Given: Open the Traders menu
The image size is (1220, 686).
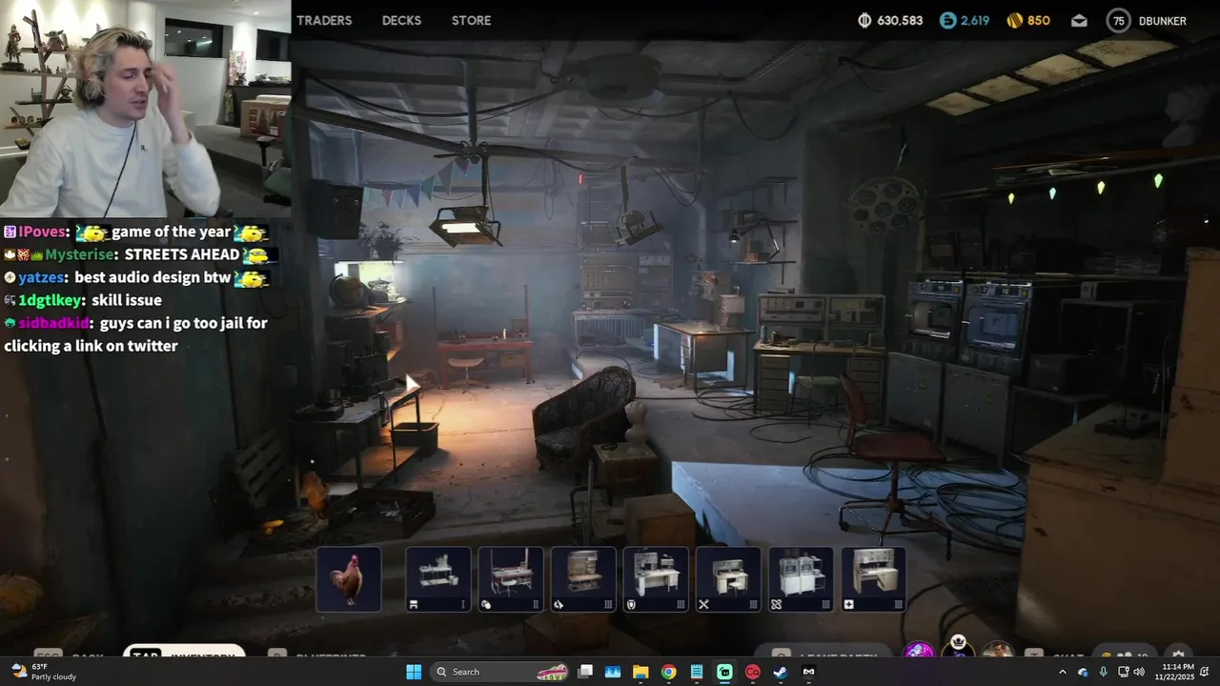Looking at the screenshot, I should (x=324, y=20).
